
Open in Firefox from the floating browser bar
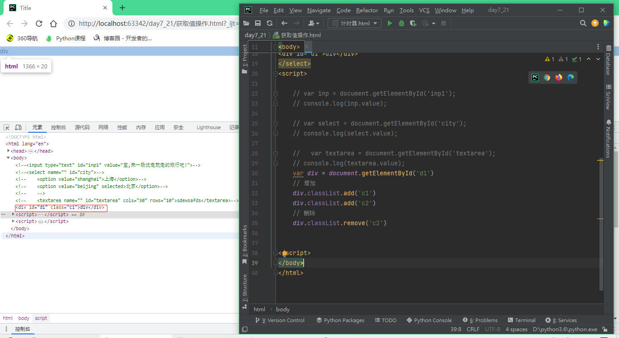click(559, 77)
